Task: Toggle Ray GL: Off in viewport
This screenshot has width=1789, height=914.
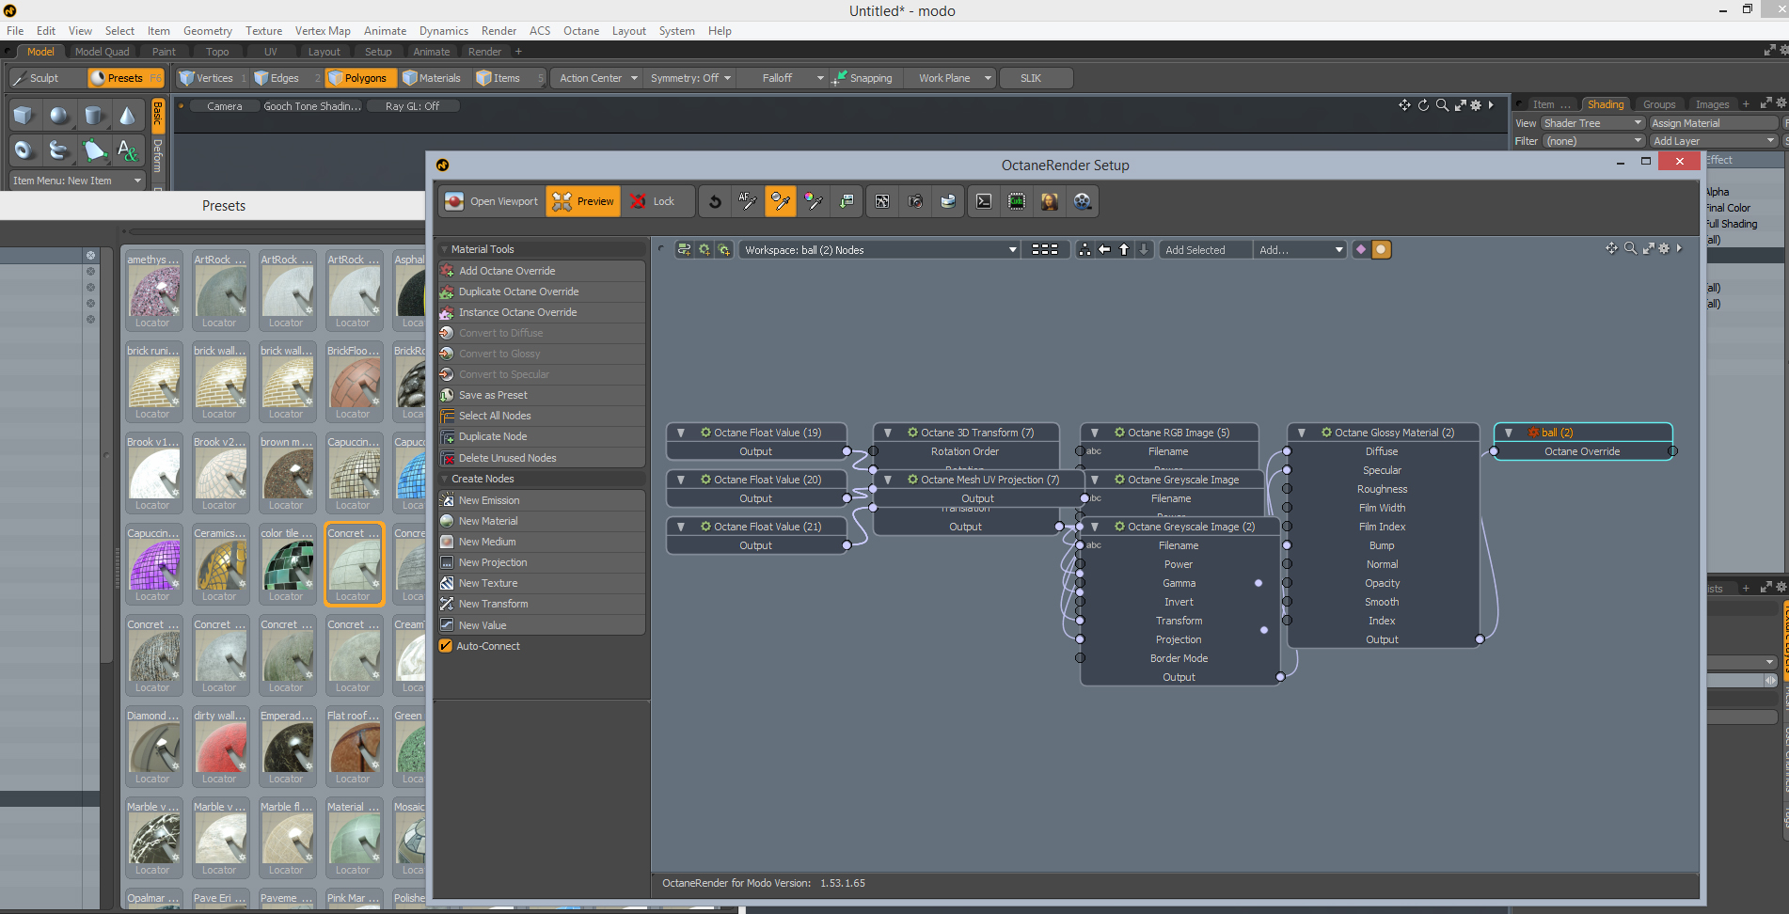Action: pyautogui.click(x=412, y=106)
